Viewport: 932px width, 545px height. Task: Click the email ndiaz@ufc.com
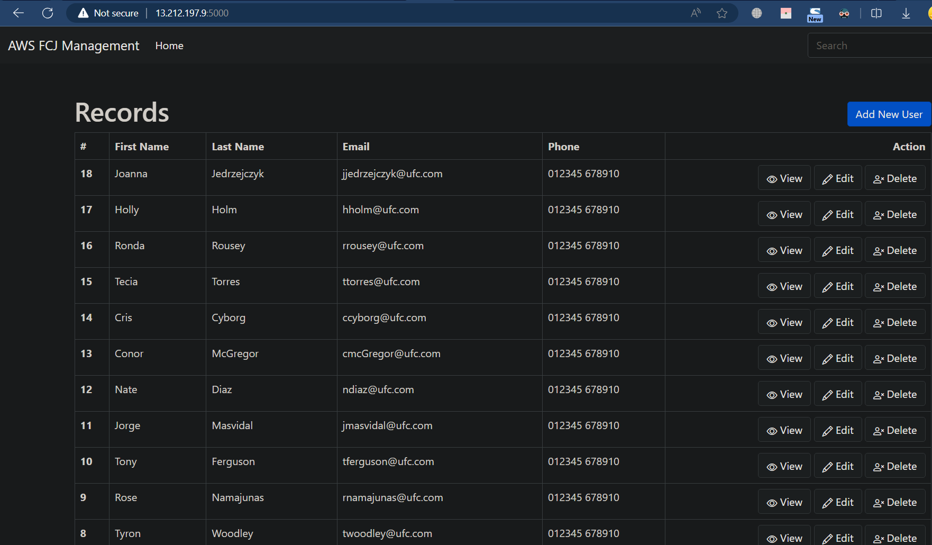click(378, 389)
